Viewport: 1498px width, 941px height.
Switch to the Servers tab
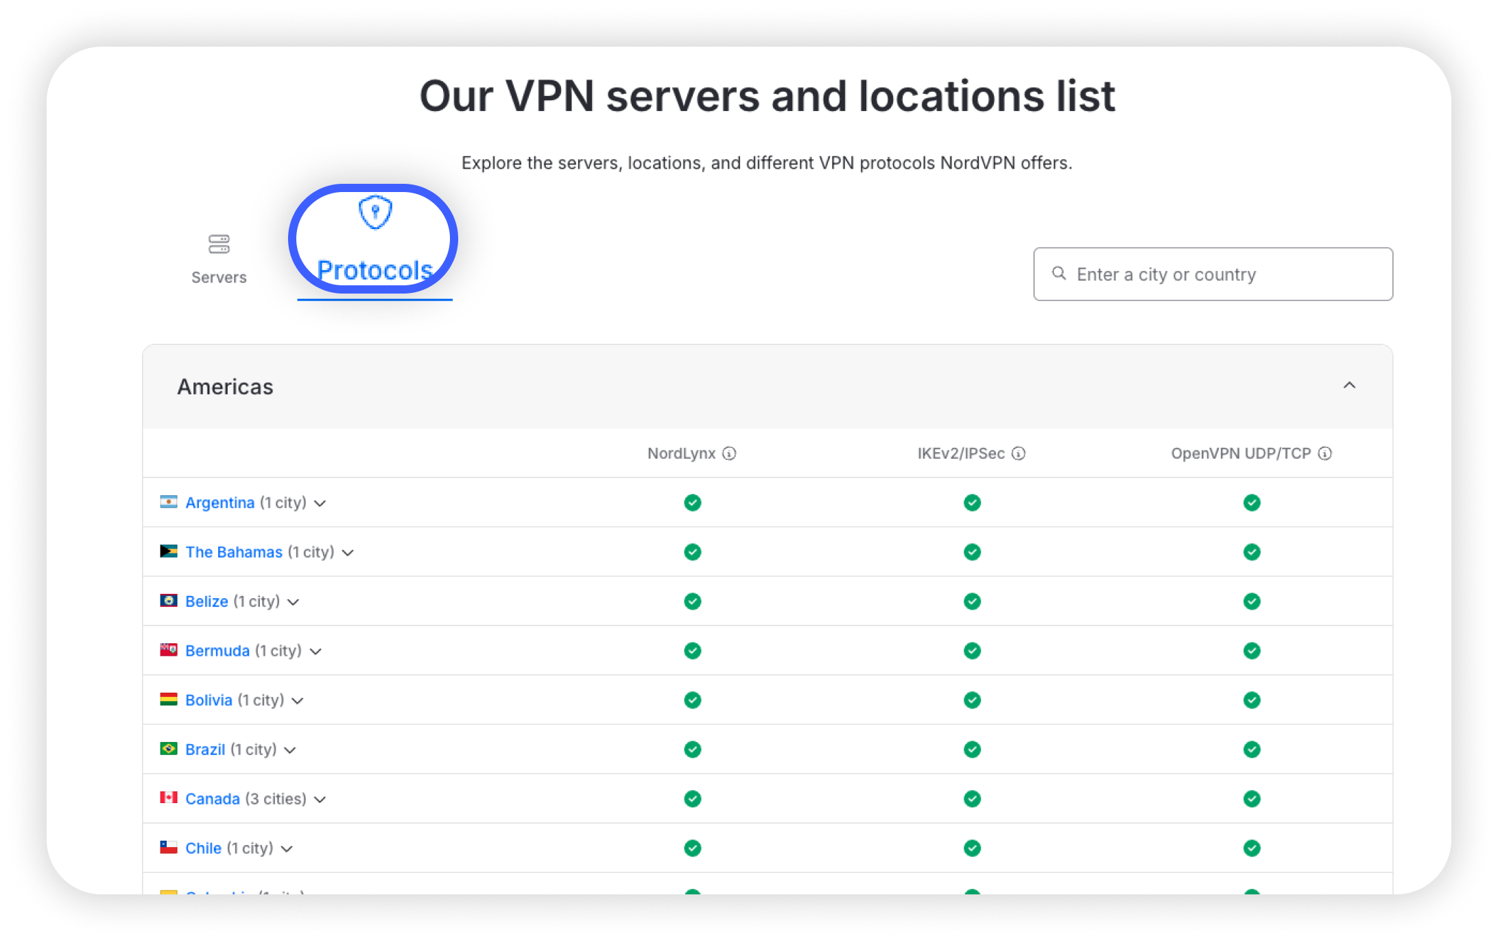point(219,277)
